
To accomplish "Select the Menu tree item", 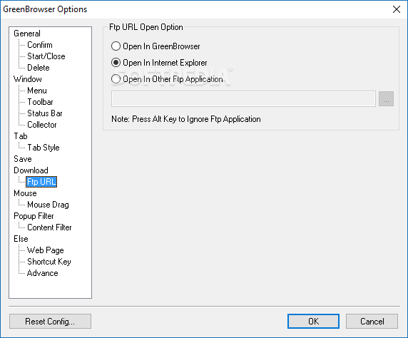I will tap(37, 91).
